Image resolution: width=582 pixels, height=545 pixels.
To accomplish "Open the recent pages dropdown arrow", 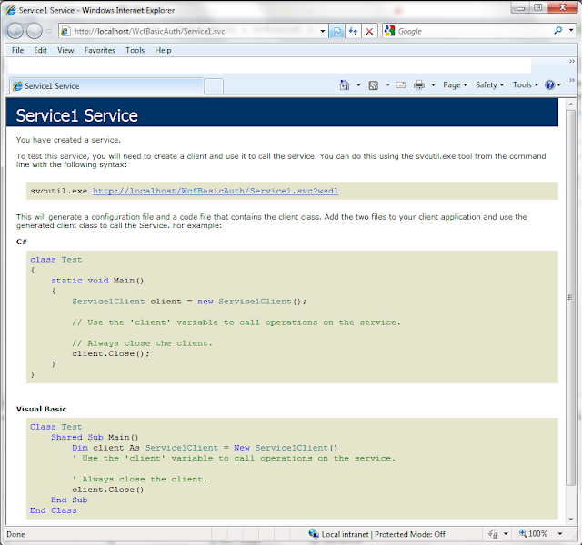I will pyautogui.click(x=48, y=31).
